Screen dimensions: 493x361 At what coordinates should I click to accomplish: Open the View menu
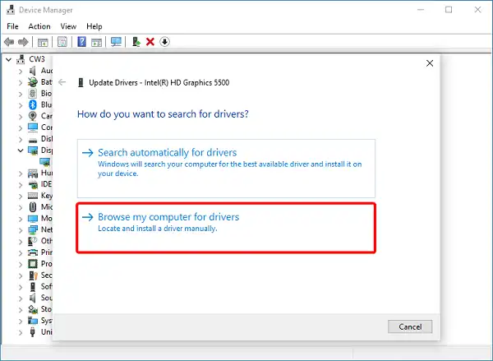click(x=68, y=26)
